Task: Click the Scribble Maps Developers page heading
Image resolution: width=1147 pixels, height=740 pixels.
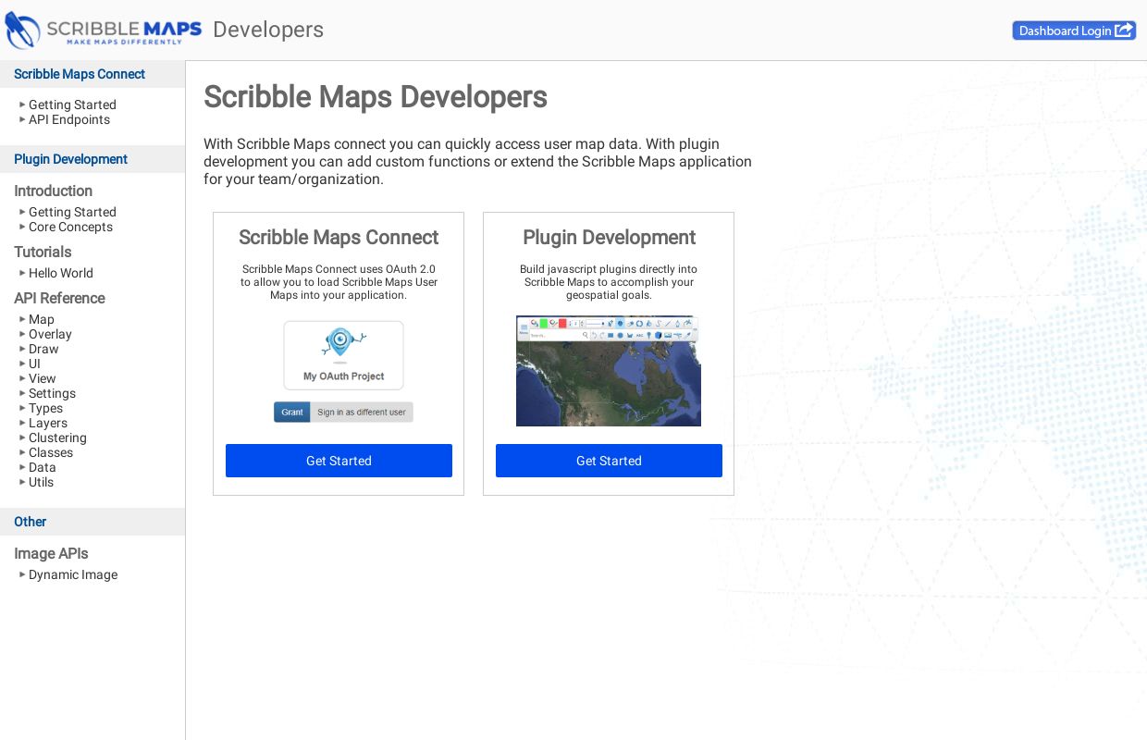Action: (376, 97)
